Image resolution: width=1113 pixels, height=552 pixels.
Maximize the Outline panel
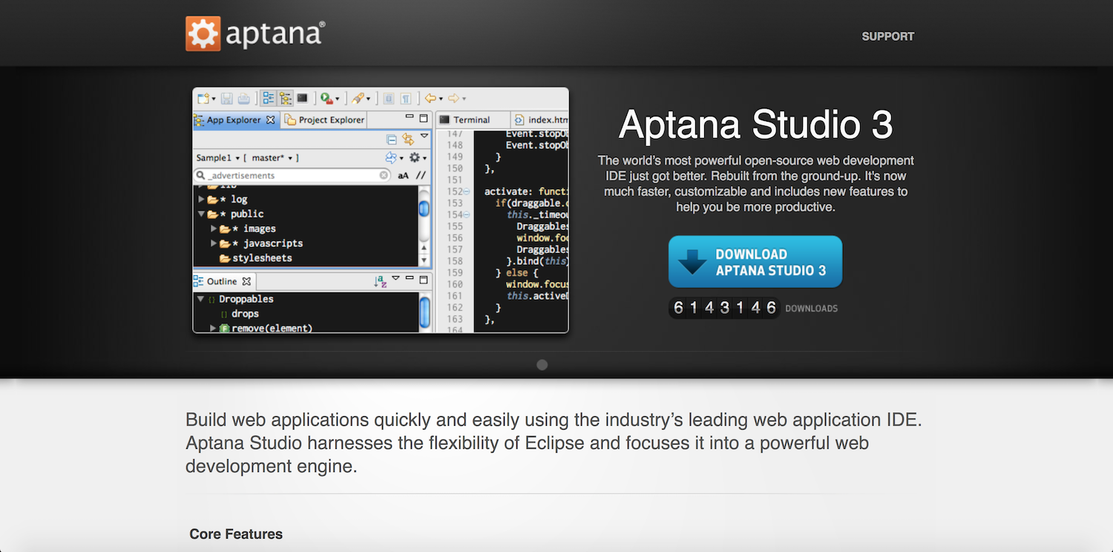point(424,280)
